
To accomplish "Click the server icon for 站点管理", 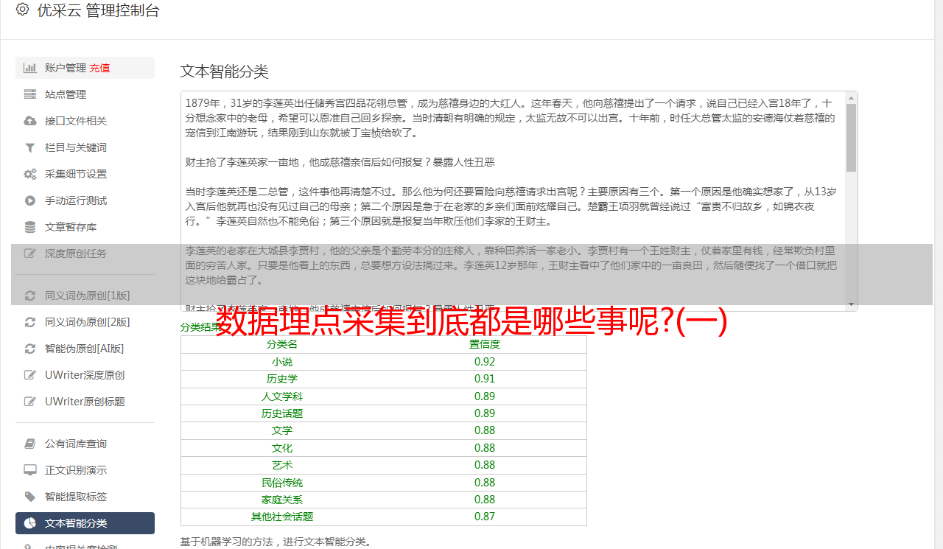I will (30, 94).
